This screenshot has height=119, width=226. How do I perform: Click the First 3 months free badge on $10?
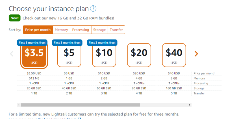pos(102,43)
